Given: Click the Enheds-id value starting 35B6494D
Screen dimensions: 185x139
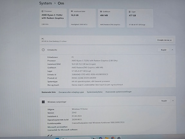Looking at the screenshot, I should 90,74.
